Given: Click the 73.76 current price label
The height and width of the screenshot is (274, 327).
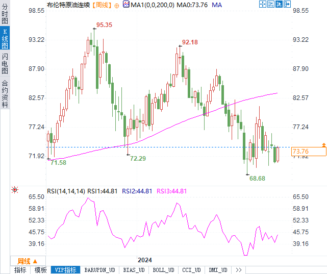Looking at the screenshot, I should pyautogui.click(x=309, y=152).
